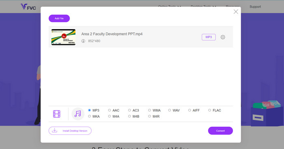Pick WAV as output format
The height and width of the screenshot is (149, 284).
coord(169,110)
